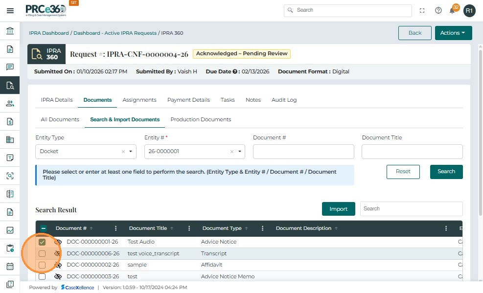This screenshot has width=483, height=293.
Task: Switch to the Payment Details tab
Action: click(188, 100)
